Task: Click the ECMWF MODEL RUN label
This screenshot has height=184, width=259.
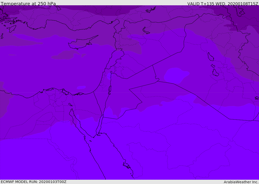Action: [33, 182]
